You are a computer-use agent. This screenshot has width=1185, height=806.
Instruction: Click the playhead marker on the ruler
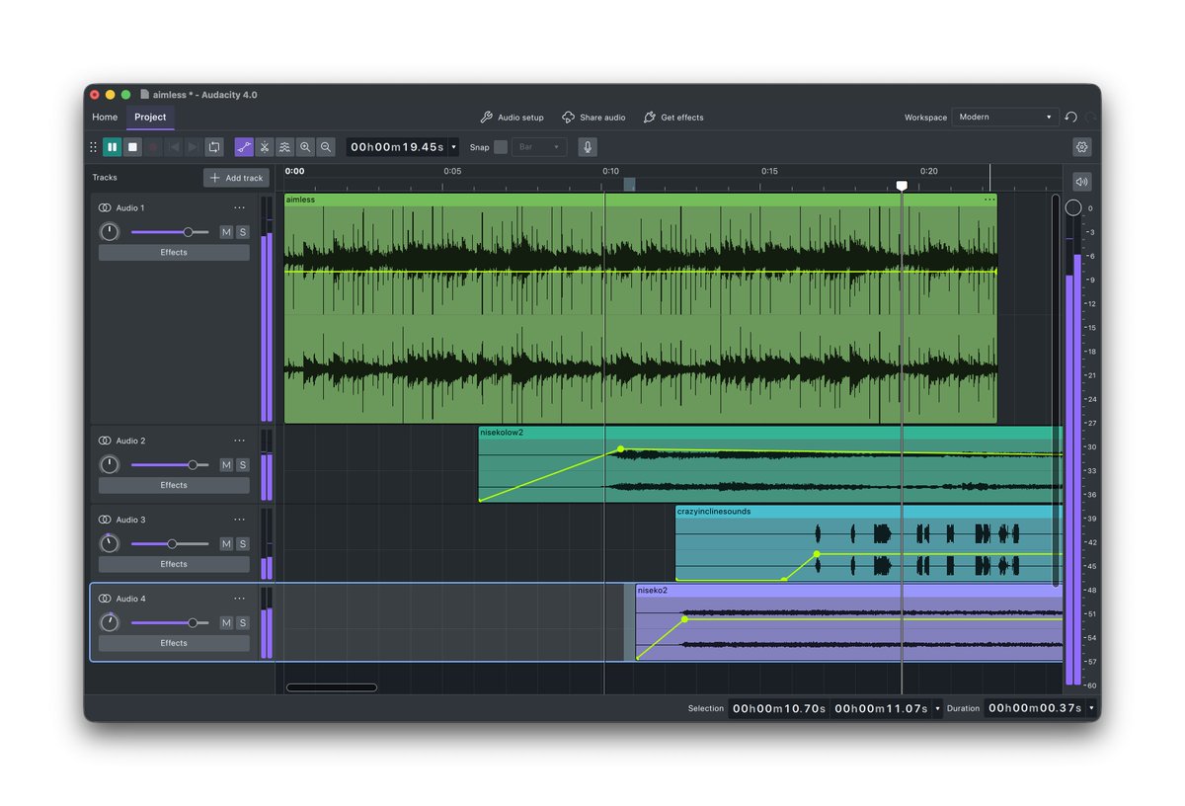point(902,186)
